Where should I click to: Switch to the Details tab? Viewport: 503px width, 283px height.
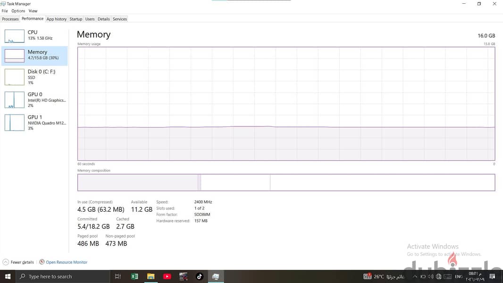point(104,19)
